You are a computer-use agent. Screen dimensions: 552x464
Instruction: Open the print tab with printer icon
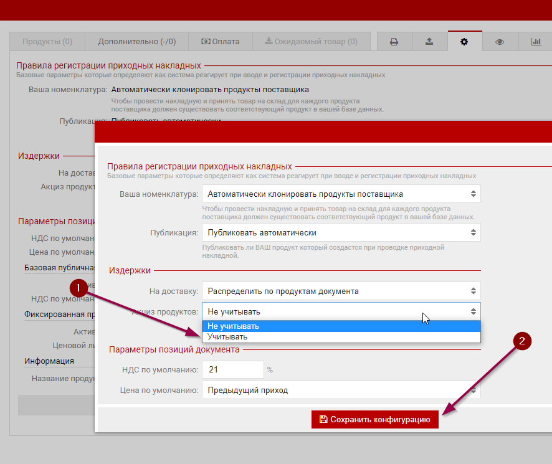pyautogui.click(x=394, y=42)
